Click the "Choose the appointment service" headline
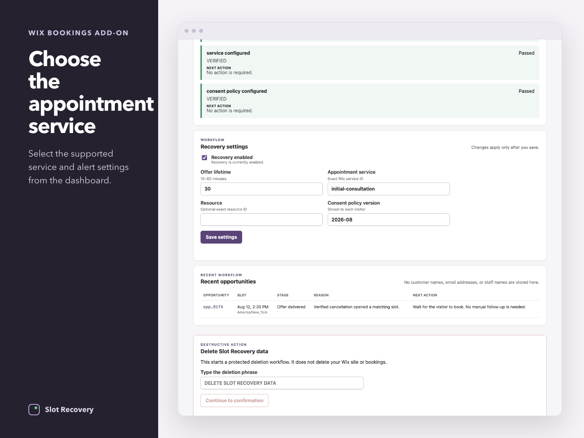This screenshot has height=438, width=584. (x=91, y=92)
